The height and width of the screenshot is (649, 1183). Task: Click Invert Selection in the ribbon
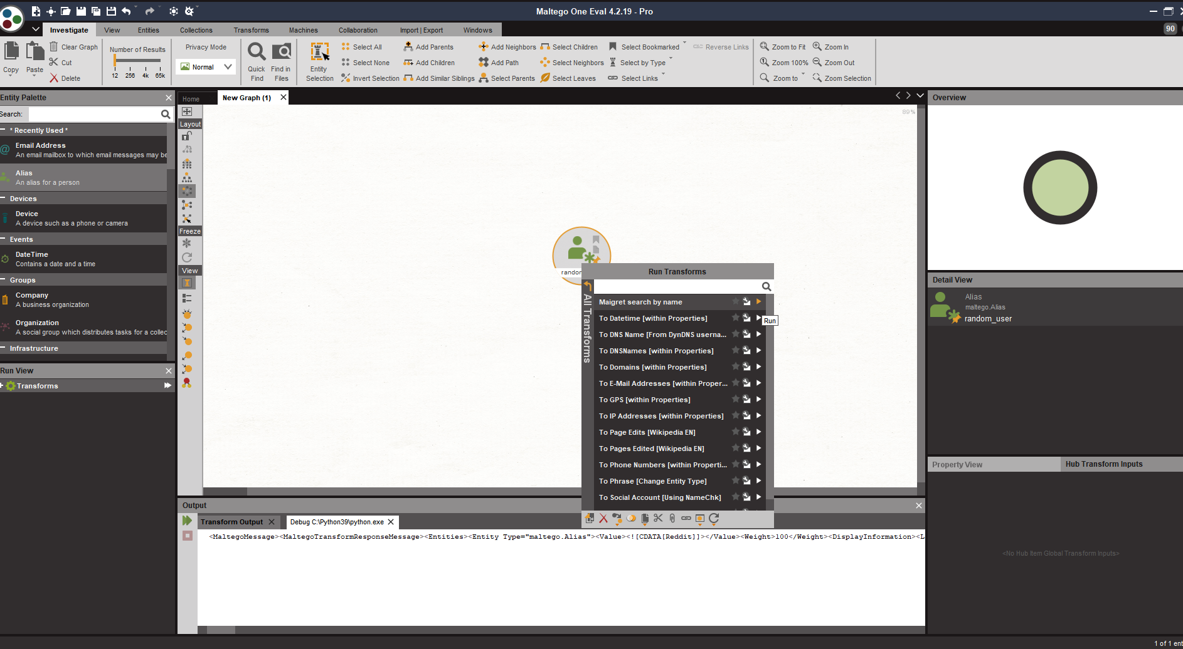(x=370, y=78)
